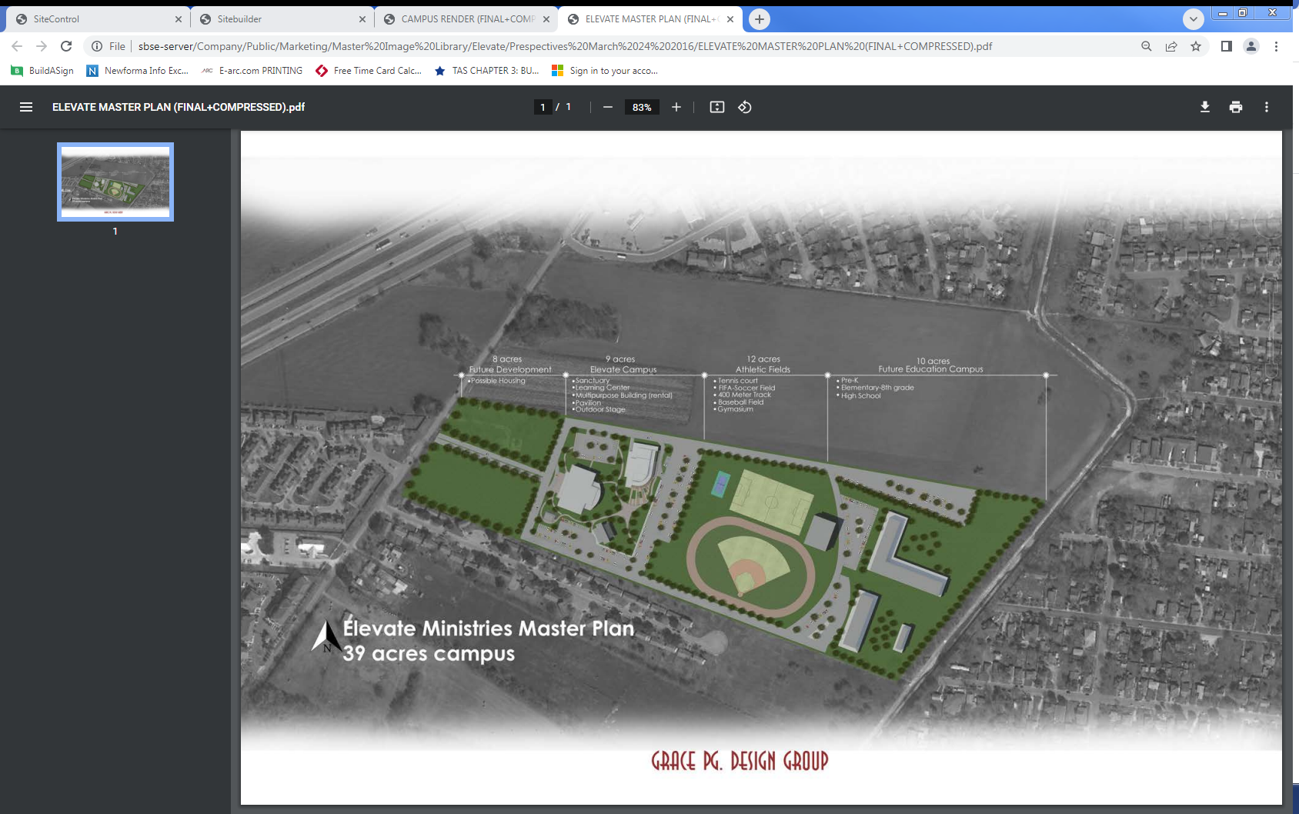Click the address bar URL
The width and height of the screenshot is (1299, 814).
566,46
